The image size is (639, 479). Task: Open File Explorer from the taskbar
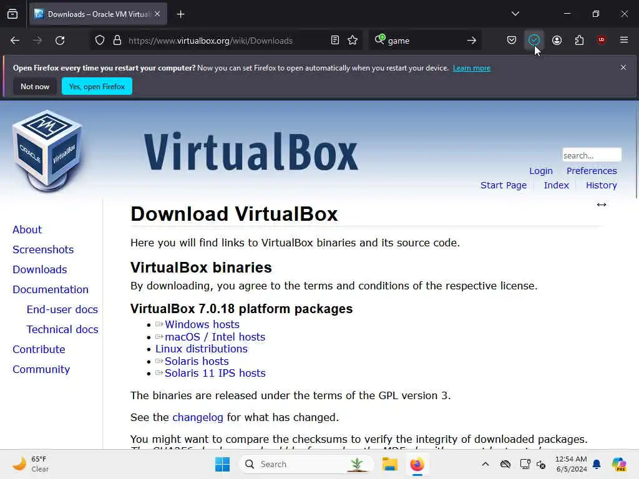389,464
